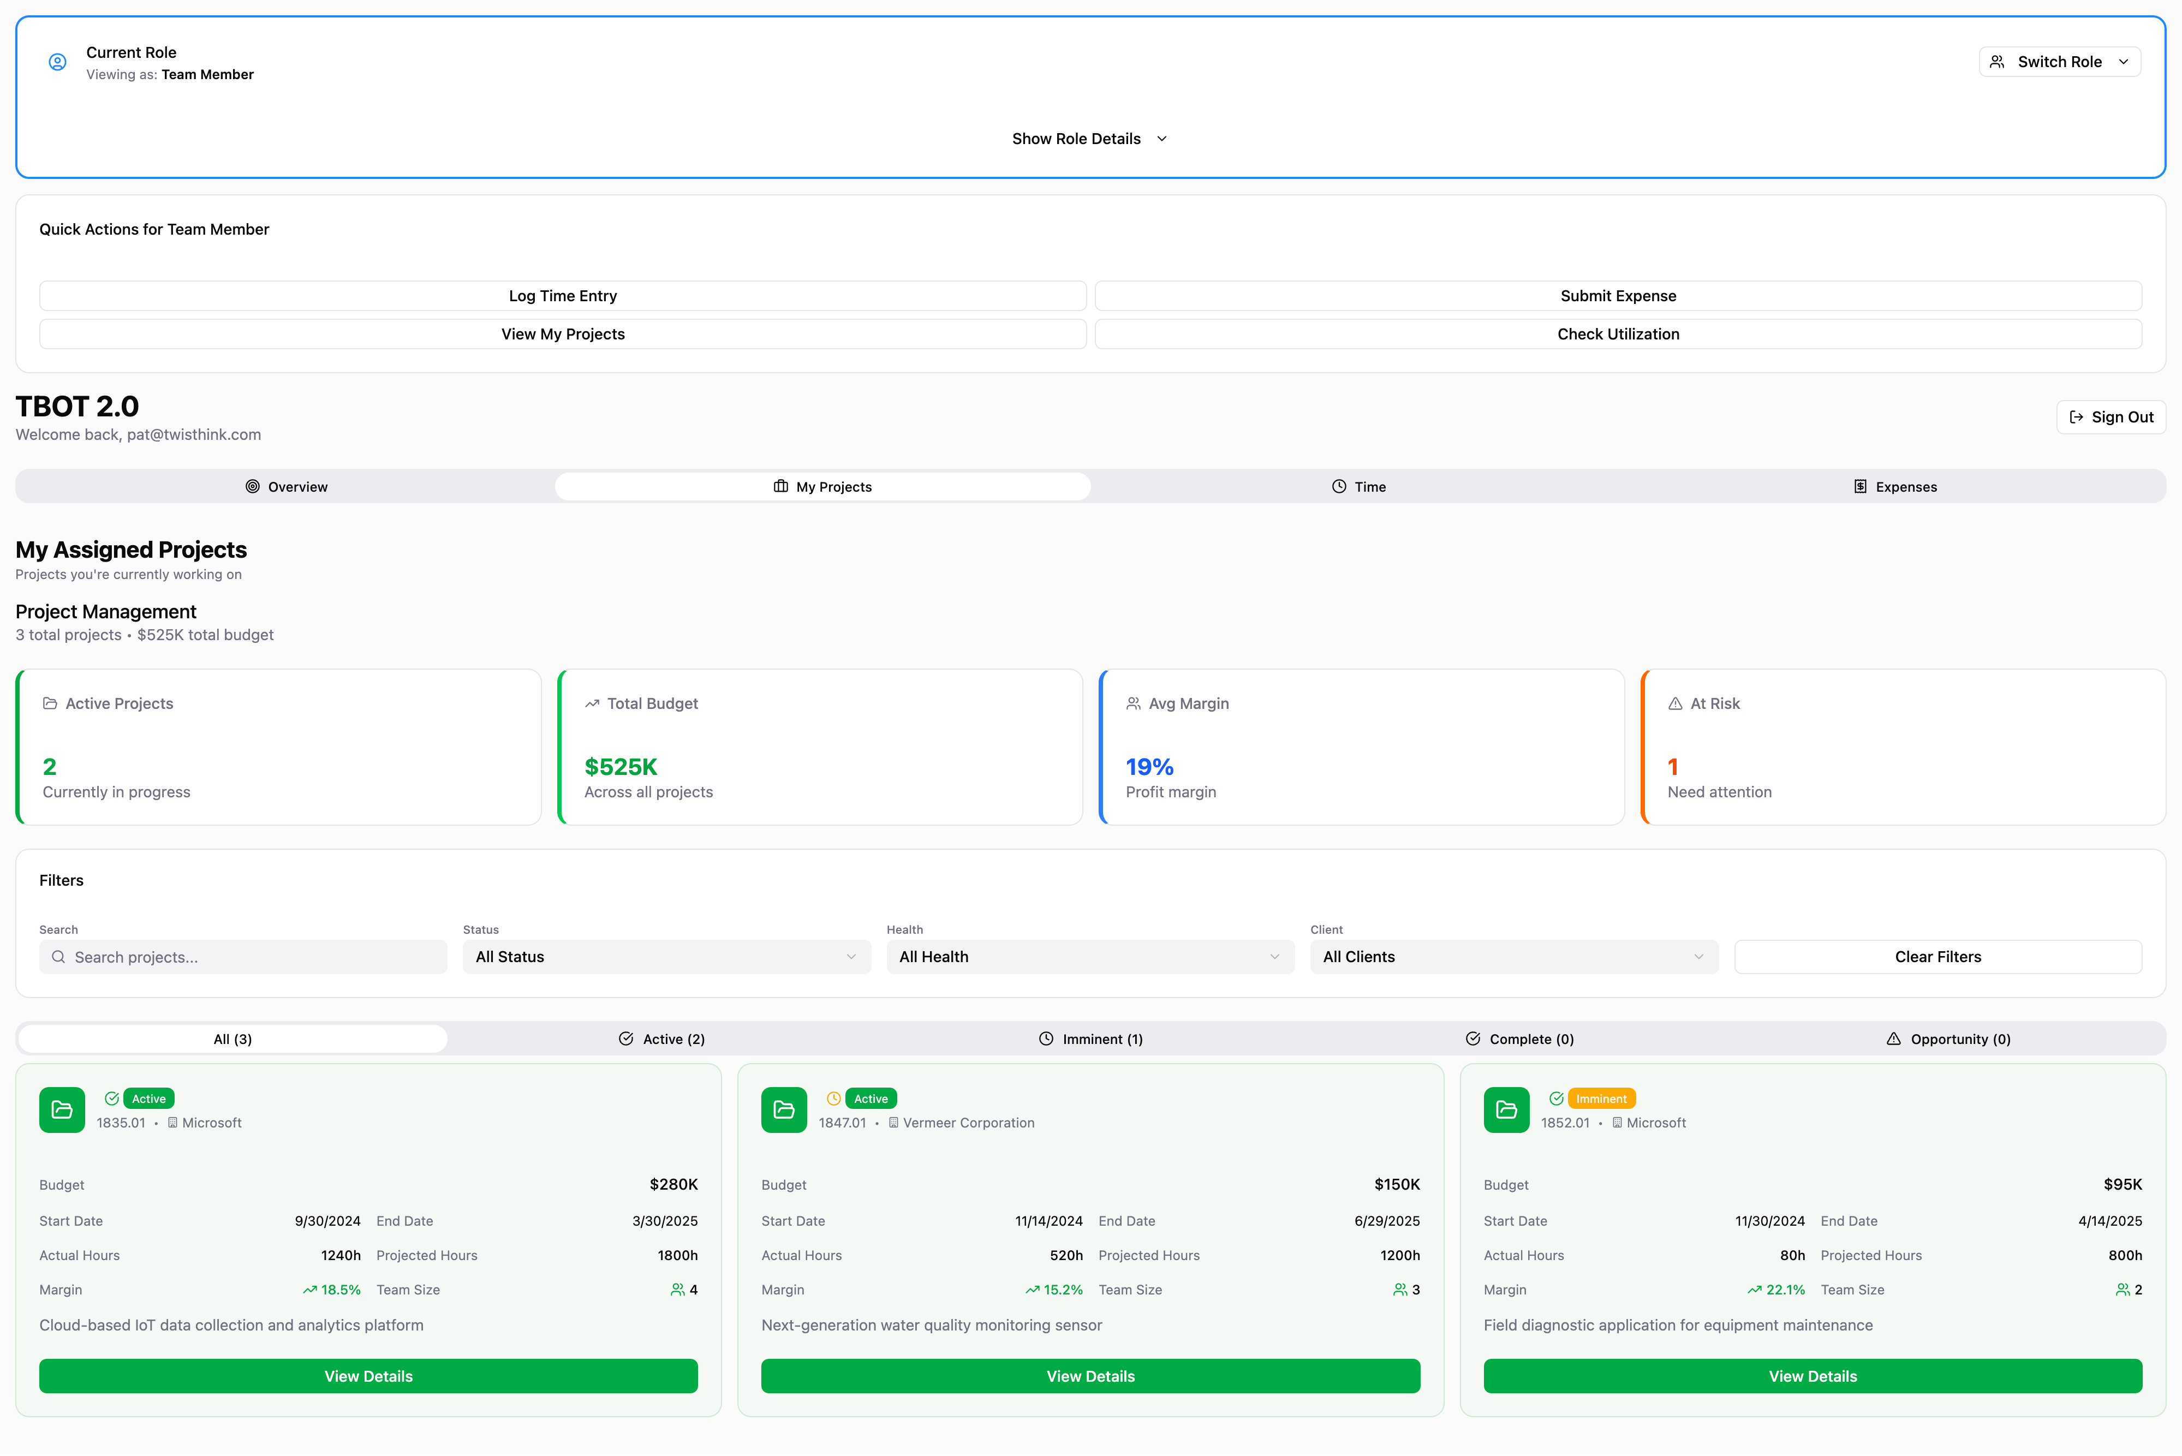
Task: Click the green folder icon on project 1852.01
Action: coord(1506,1109)
